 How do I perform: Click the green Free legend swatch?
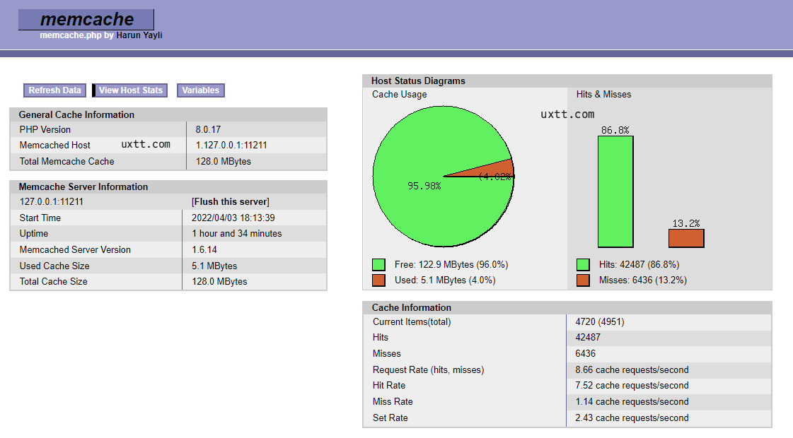379,265
